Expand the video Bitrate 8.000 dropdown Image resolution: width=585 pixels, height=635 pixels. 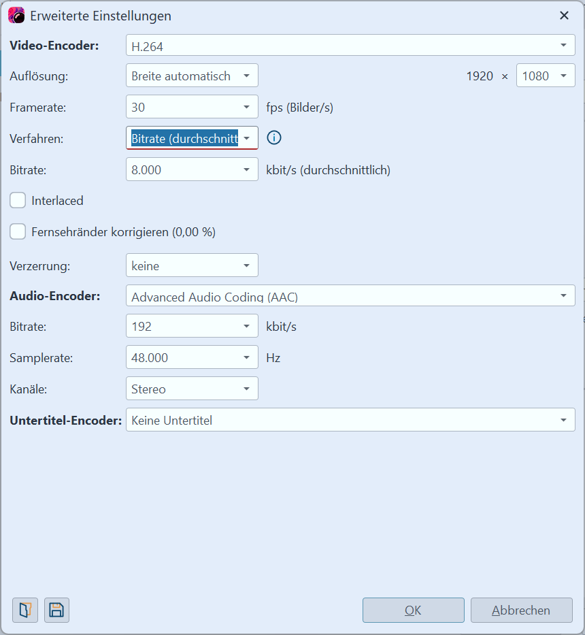tap(192, 169)
